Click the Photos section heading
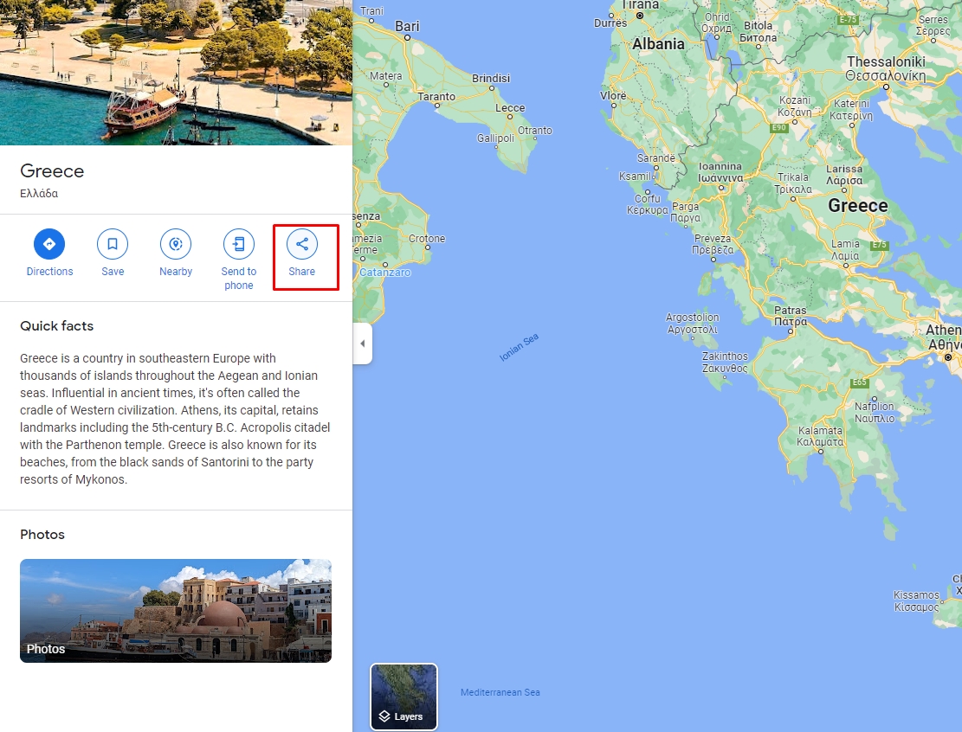 pyautogui.click(x=42, y=535)
